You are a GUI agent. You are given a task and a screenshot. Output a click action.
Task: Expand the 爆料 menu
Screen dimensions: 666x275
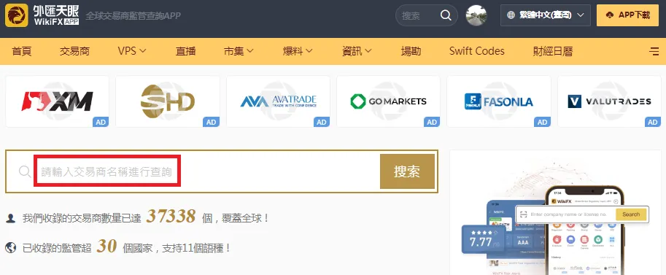(298, 51)
